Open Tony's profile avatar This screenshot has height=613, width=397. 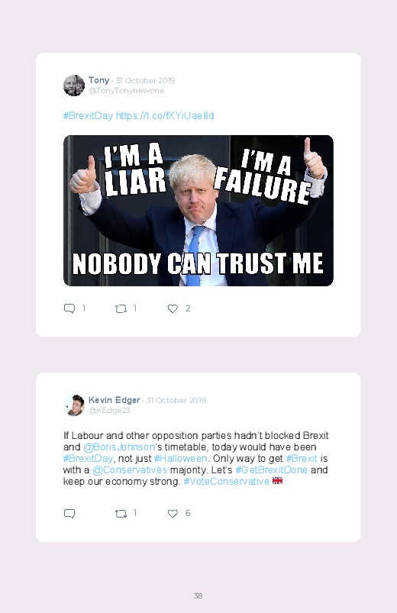[x=74, y=85]
